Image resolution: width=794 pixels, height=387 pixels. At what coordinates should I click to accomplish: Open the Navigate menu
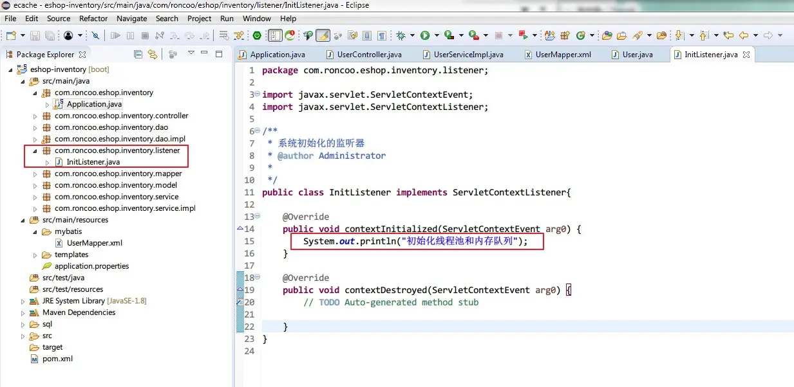click(x=132, y=19)
